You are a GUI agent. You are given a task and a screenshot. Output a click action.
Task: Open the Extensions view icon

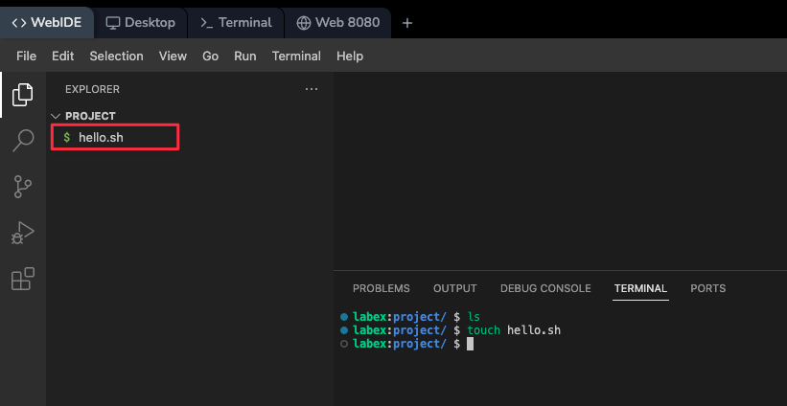(23, 279)
